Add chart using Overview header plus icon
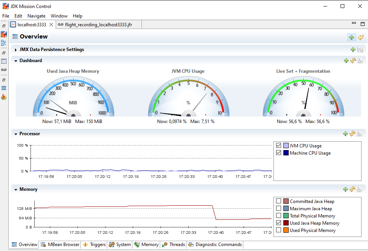Screen dimensions: 368x251 pos(352,37)
